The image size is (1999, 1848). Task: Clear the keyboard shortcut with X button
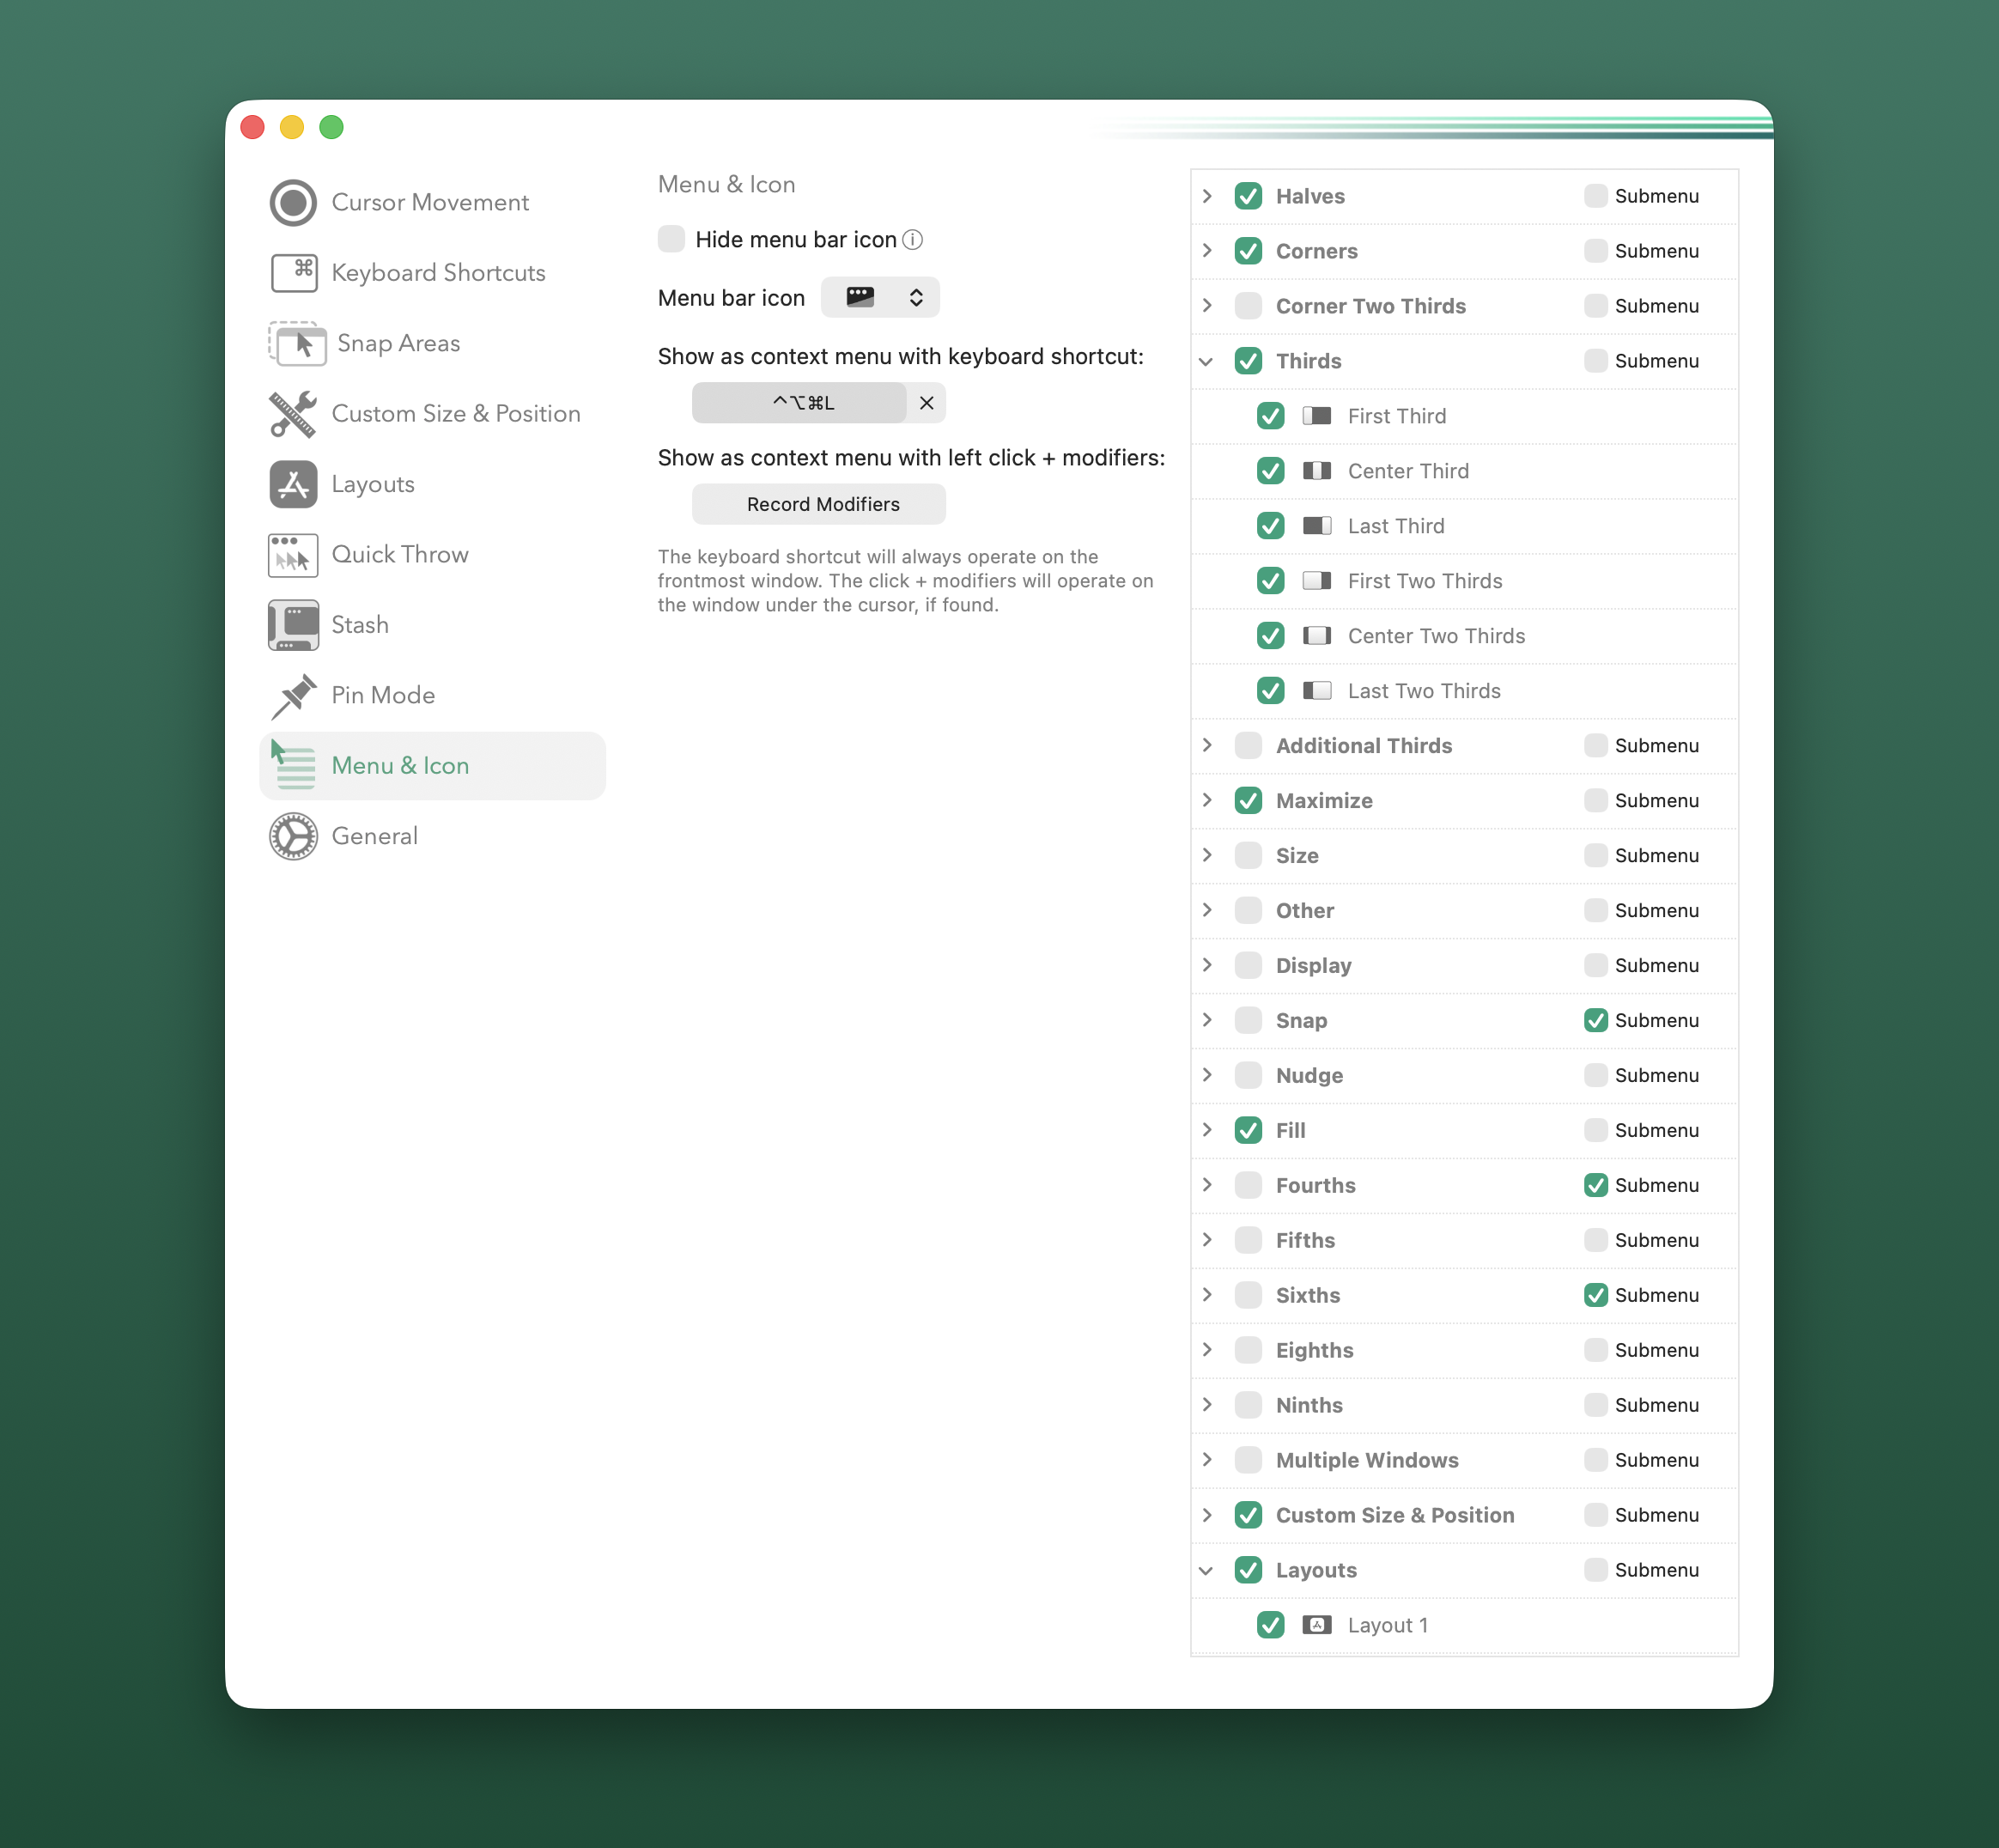(x=927, y=403)
